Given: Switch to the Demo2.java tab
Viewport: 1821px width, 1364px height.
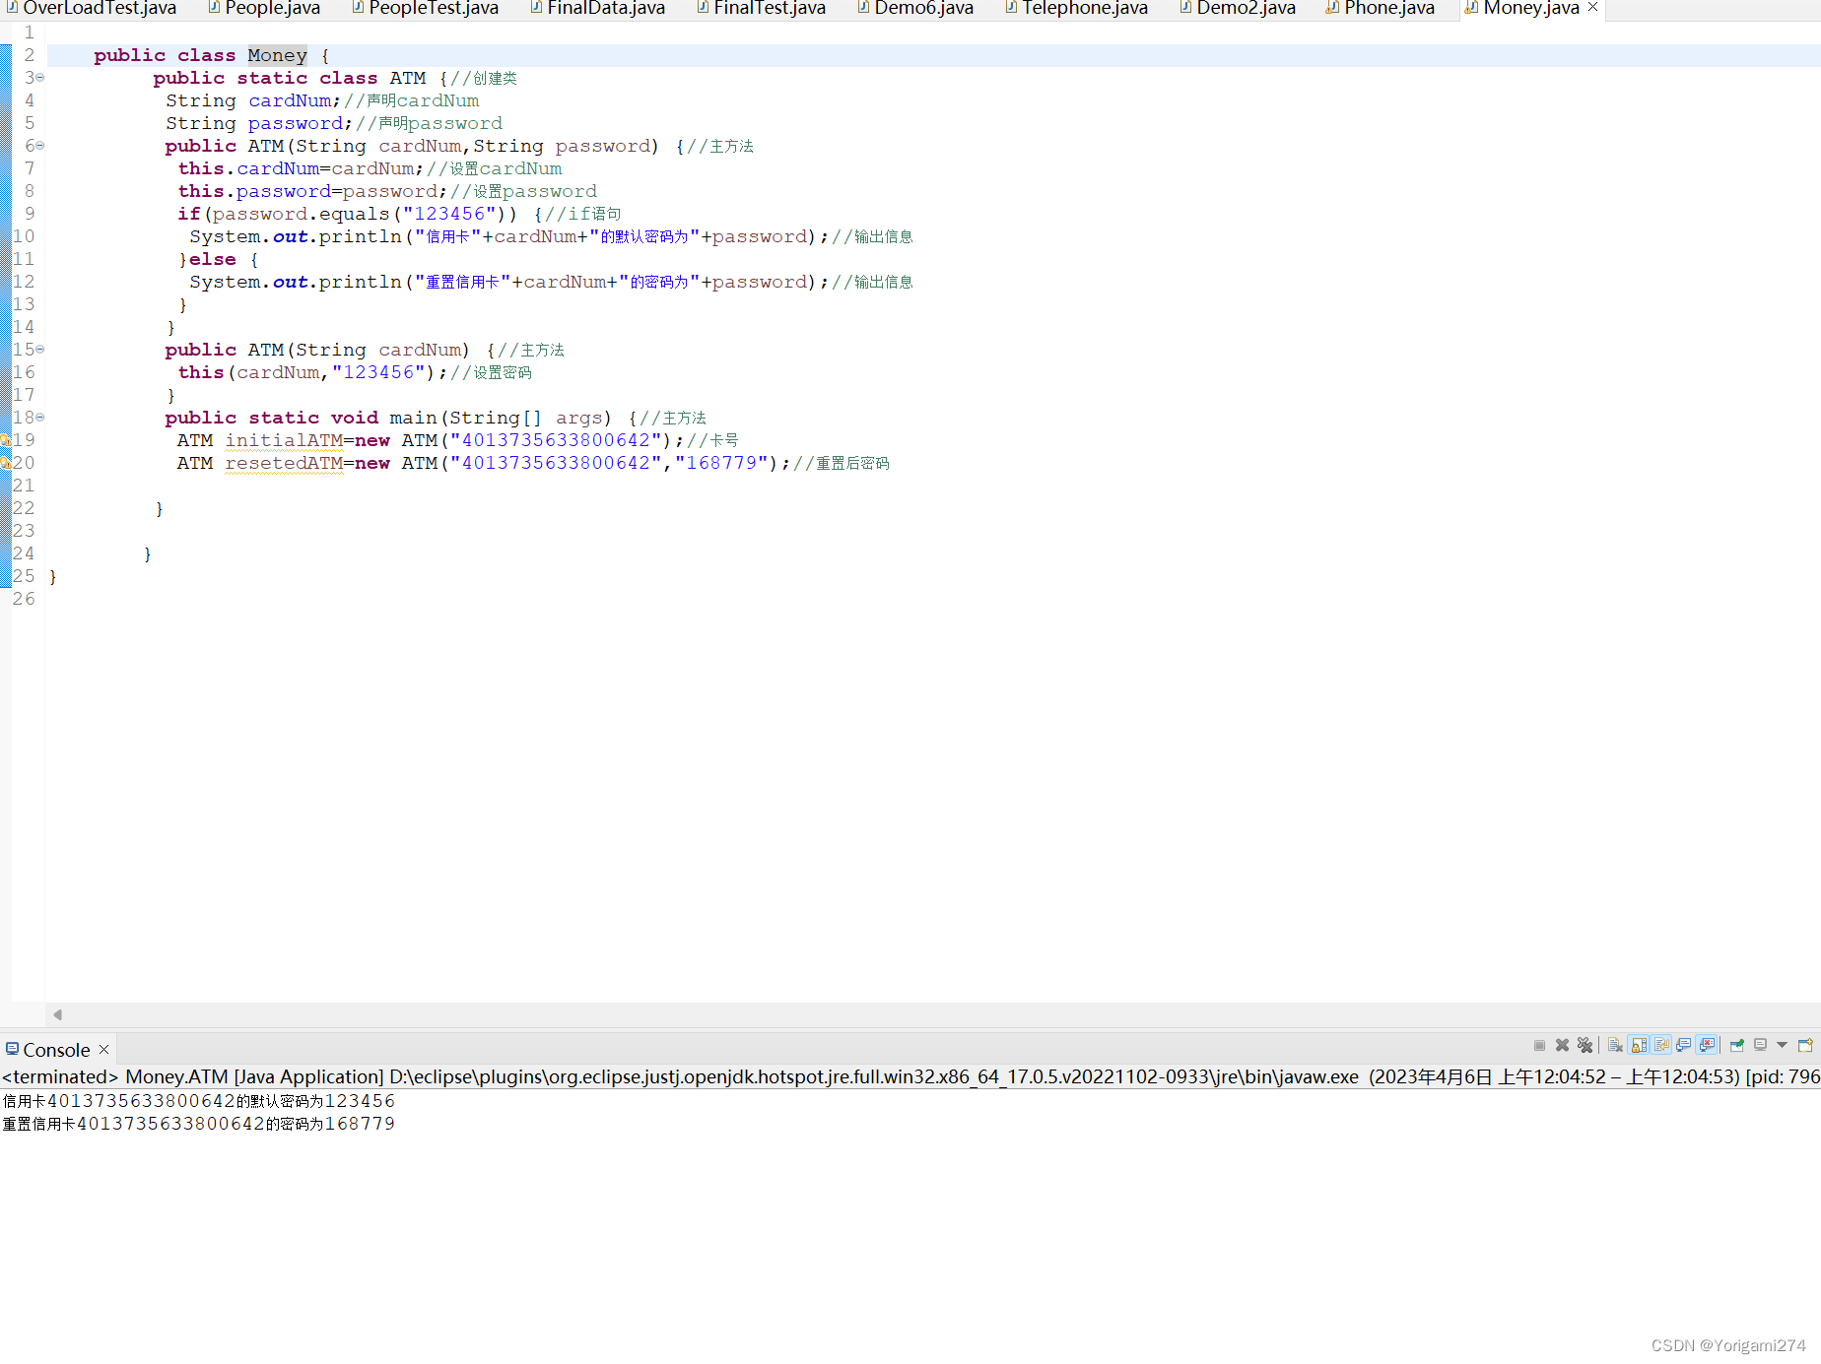Looking at the screenshot, I should 1238,8.
